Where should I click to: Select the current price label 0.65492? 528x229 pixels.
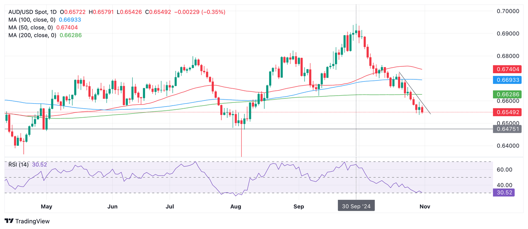pos(507,112)
